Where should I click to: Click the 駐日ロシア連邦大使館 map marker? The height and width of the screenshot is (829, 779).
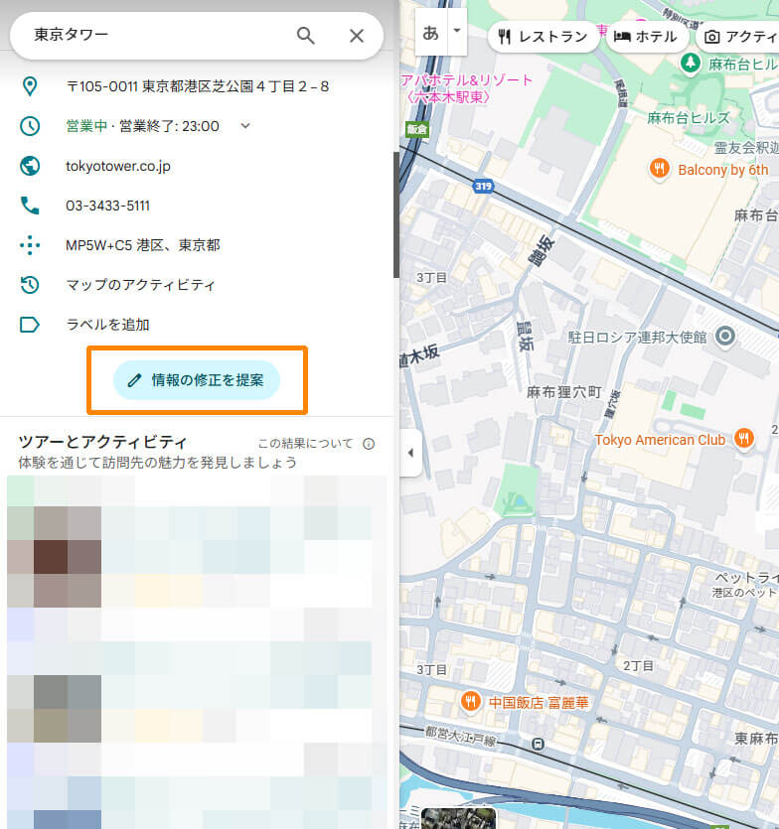(x=725, y=337)
